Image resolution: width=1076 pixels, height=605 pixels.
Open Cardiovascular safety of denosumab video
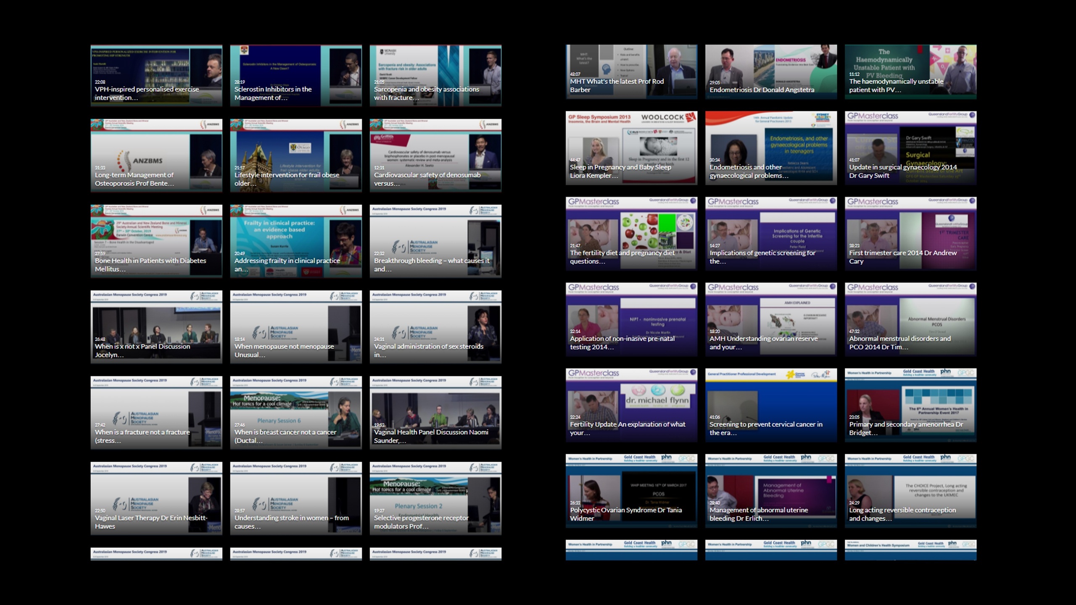(435, 155)
